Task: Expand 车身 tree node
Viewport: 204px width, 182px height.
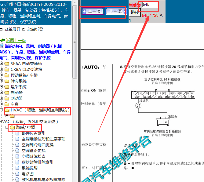Action: tap(1, 104)
